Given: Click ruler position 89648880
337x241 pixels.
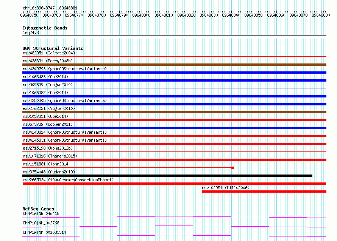Looking at the screenshot, I should tap(321, 15).
